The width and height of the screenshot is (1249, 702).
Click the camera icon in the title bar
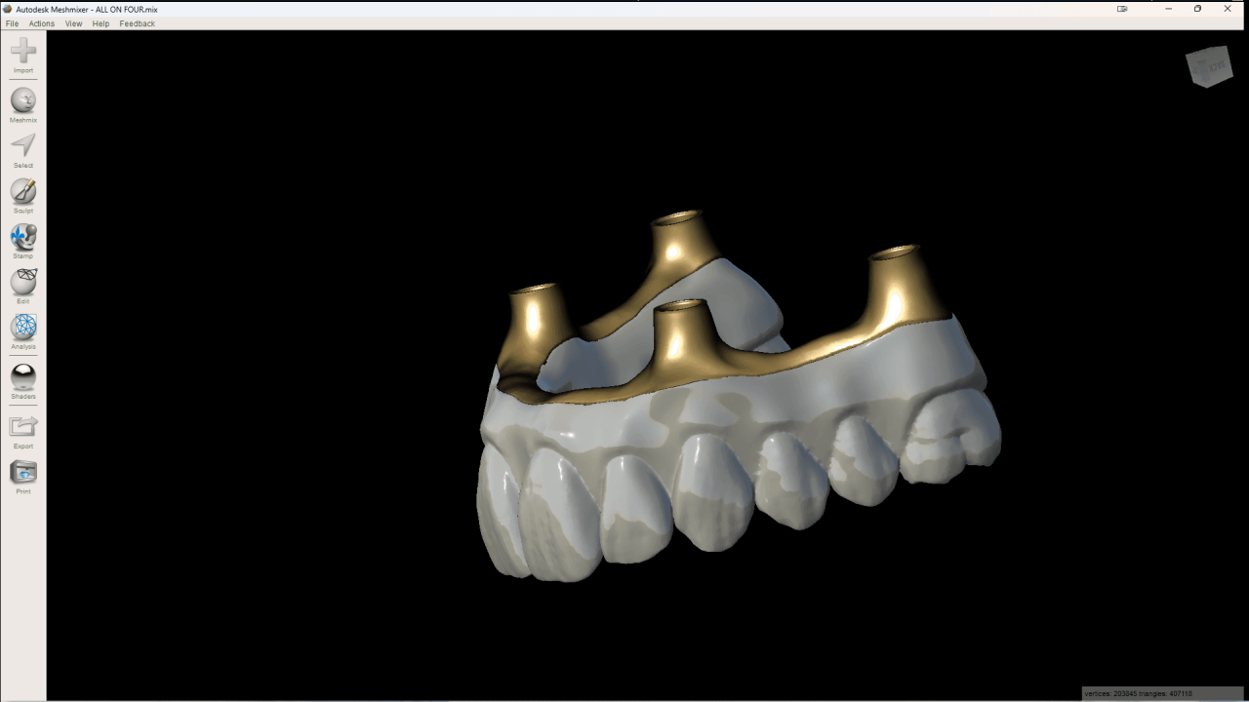pos(1122,9)
